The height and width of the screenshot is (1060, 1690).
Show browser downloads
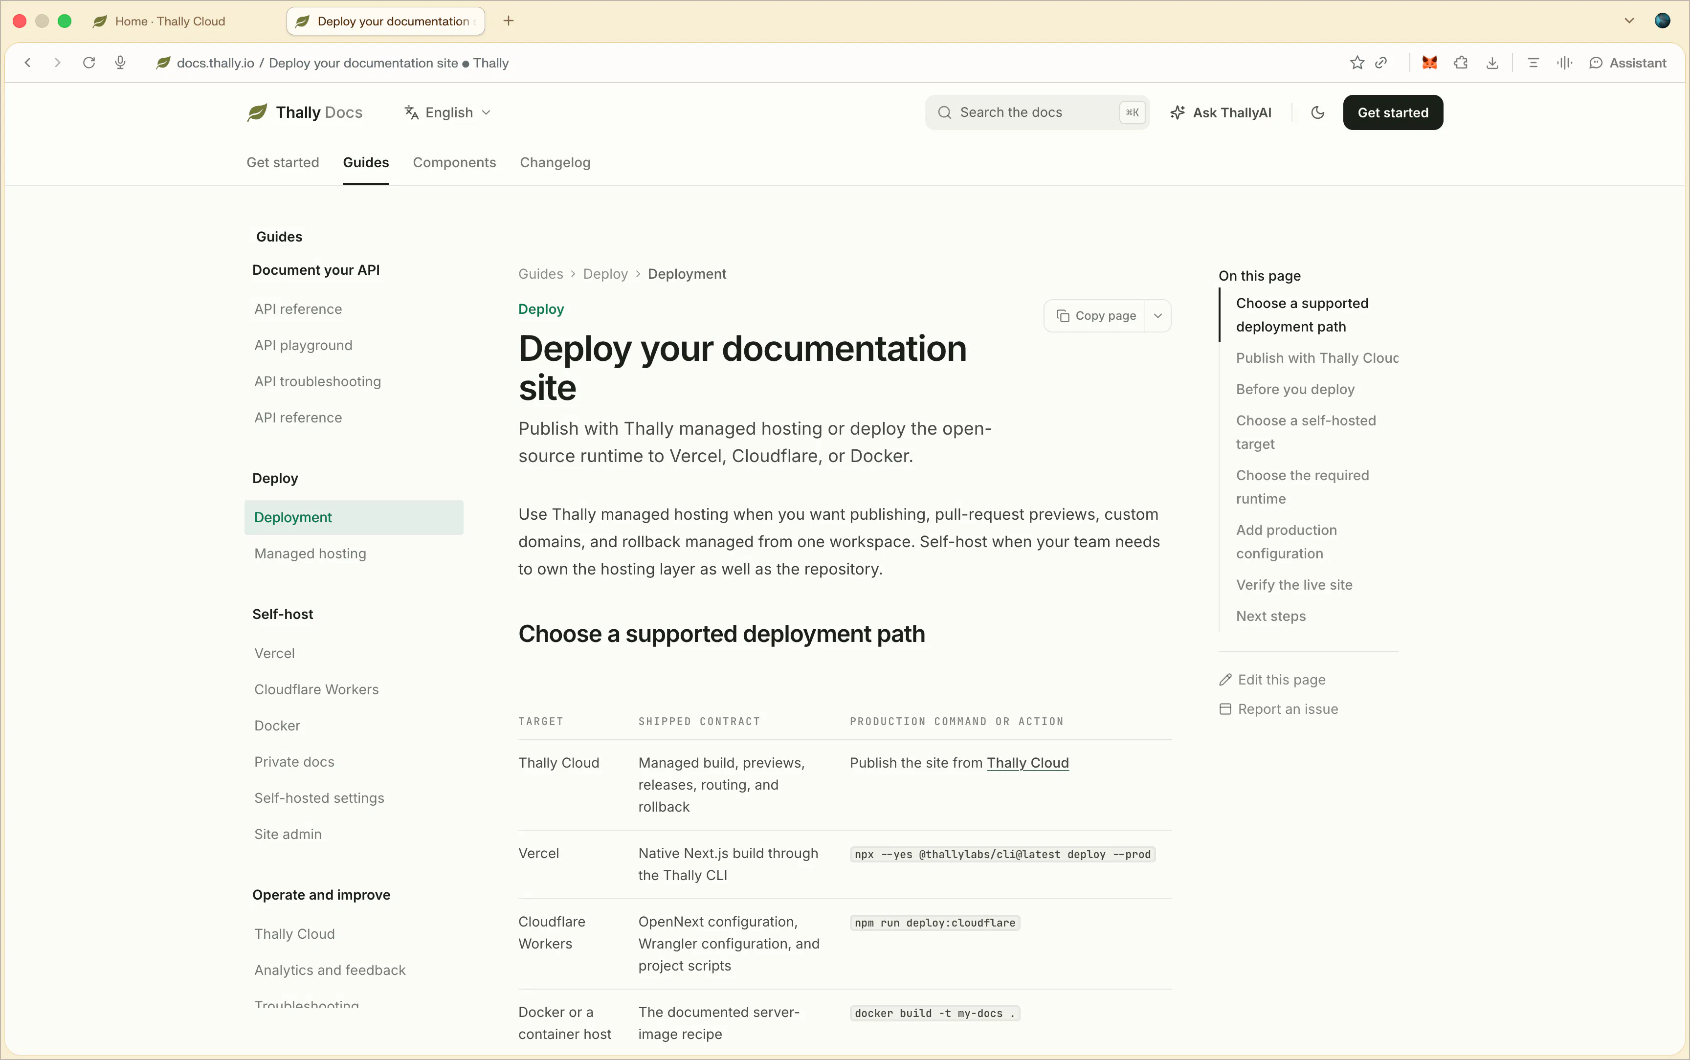pos(1492,63)
